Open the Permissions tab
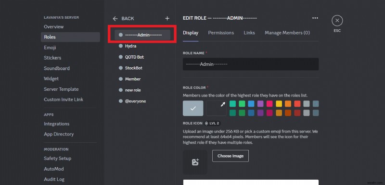 point(221,33)
